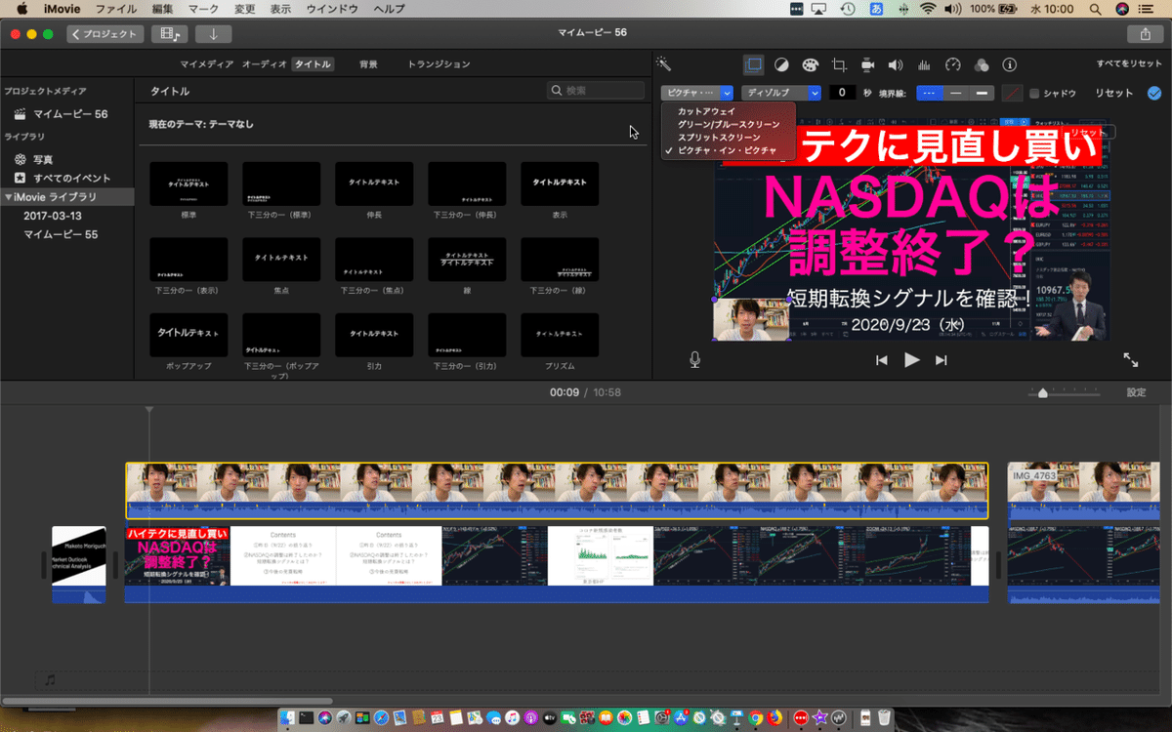Open the ファイル menu
Image resolution: width=1172 pixels, height=732 pixels.
116,8
